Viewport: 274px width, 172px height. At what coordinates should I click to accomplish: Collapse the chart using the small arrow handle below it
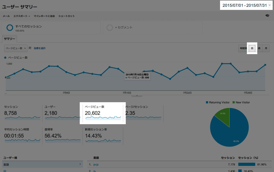[x=137, y=96]
